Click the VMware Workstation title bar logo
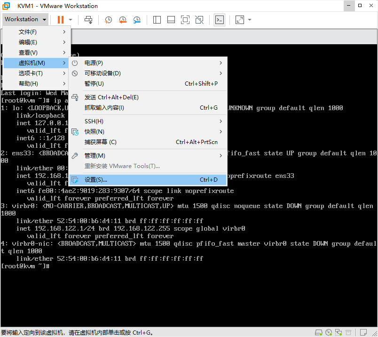Viewport: 378px width, 337px height. coord(6,6)
